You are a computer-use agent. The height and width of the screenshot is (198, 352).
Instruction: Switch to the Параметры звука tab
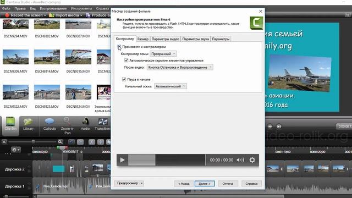coord(196,39)
